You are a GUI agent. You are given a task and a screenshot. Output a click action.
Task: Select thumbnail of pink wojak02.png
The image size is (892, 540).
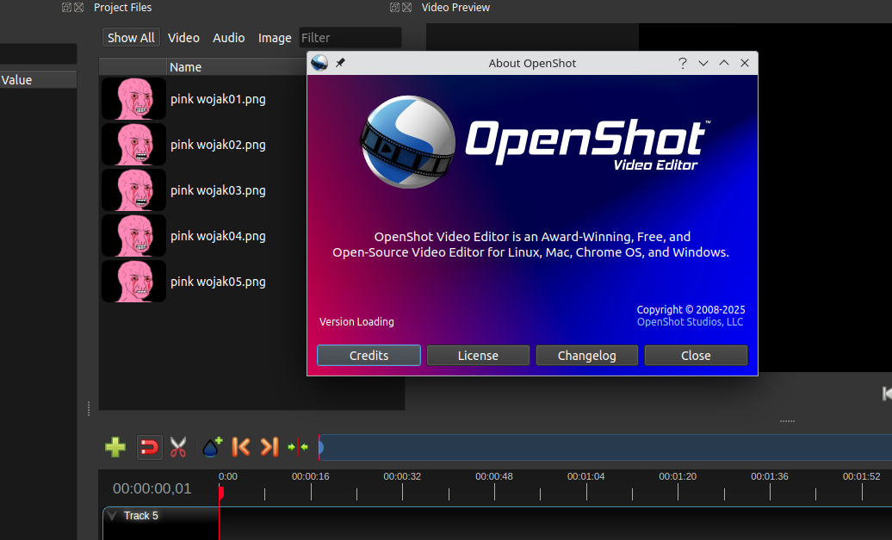click(x=133, y=145)
